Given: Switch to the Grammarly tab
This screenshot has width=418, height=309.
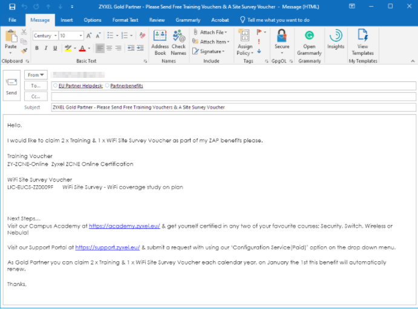Looking at the screenshot, I should 188,20.
